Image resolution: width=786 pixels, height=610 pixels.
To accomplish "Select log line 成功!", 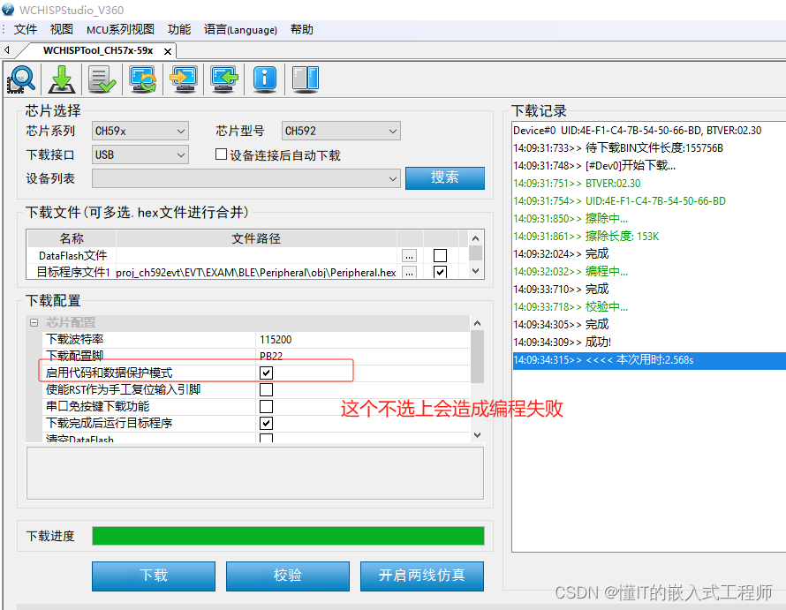I will tap(649, 343).
